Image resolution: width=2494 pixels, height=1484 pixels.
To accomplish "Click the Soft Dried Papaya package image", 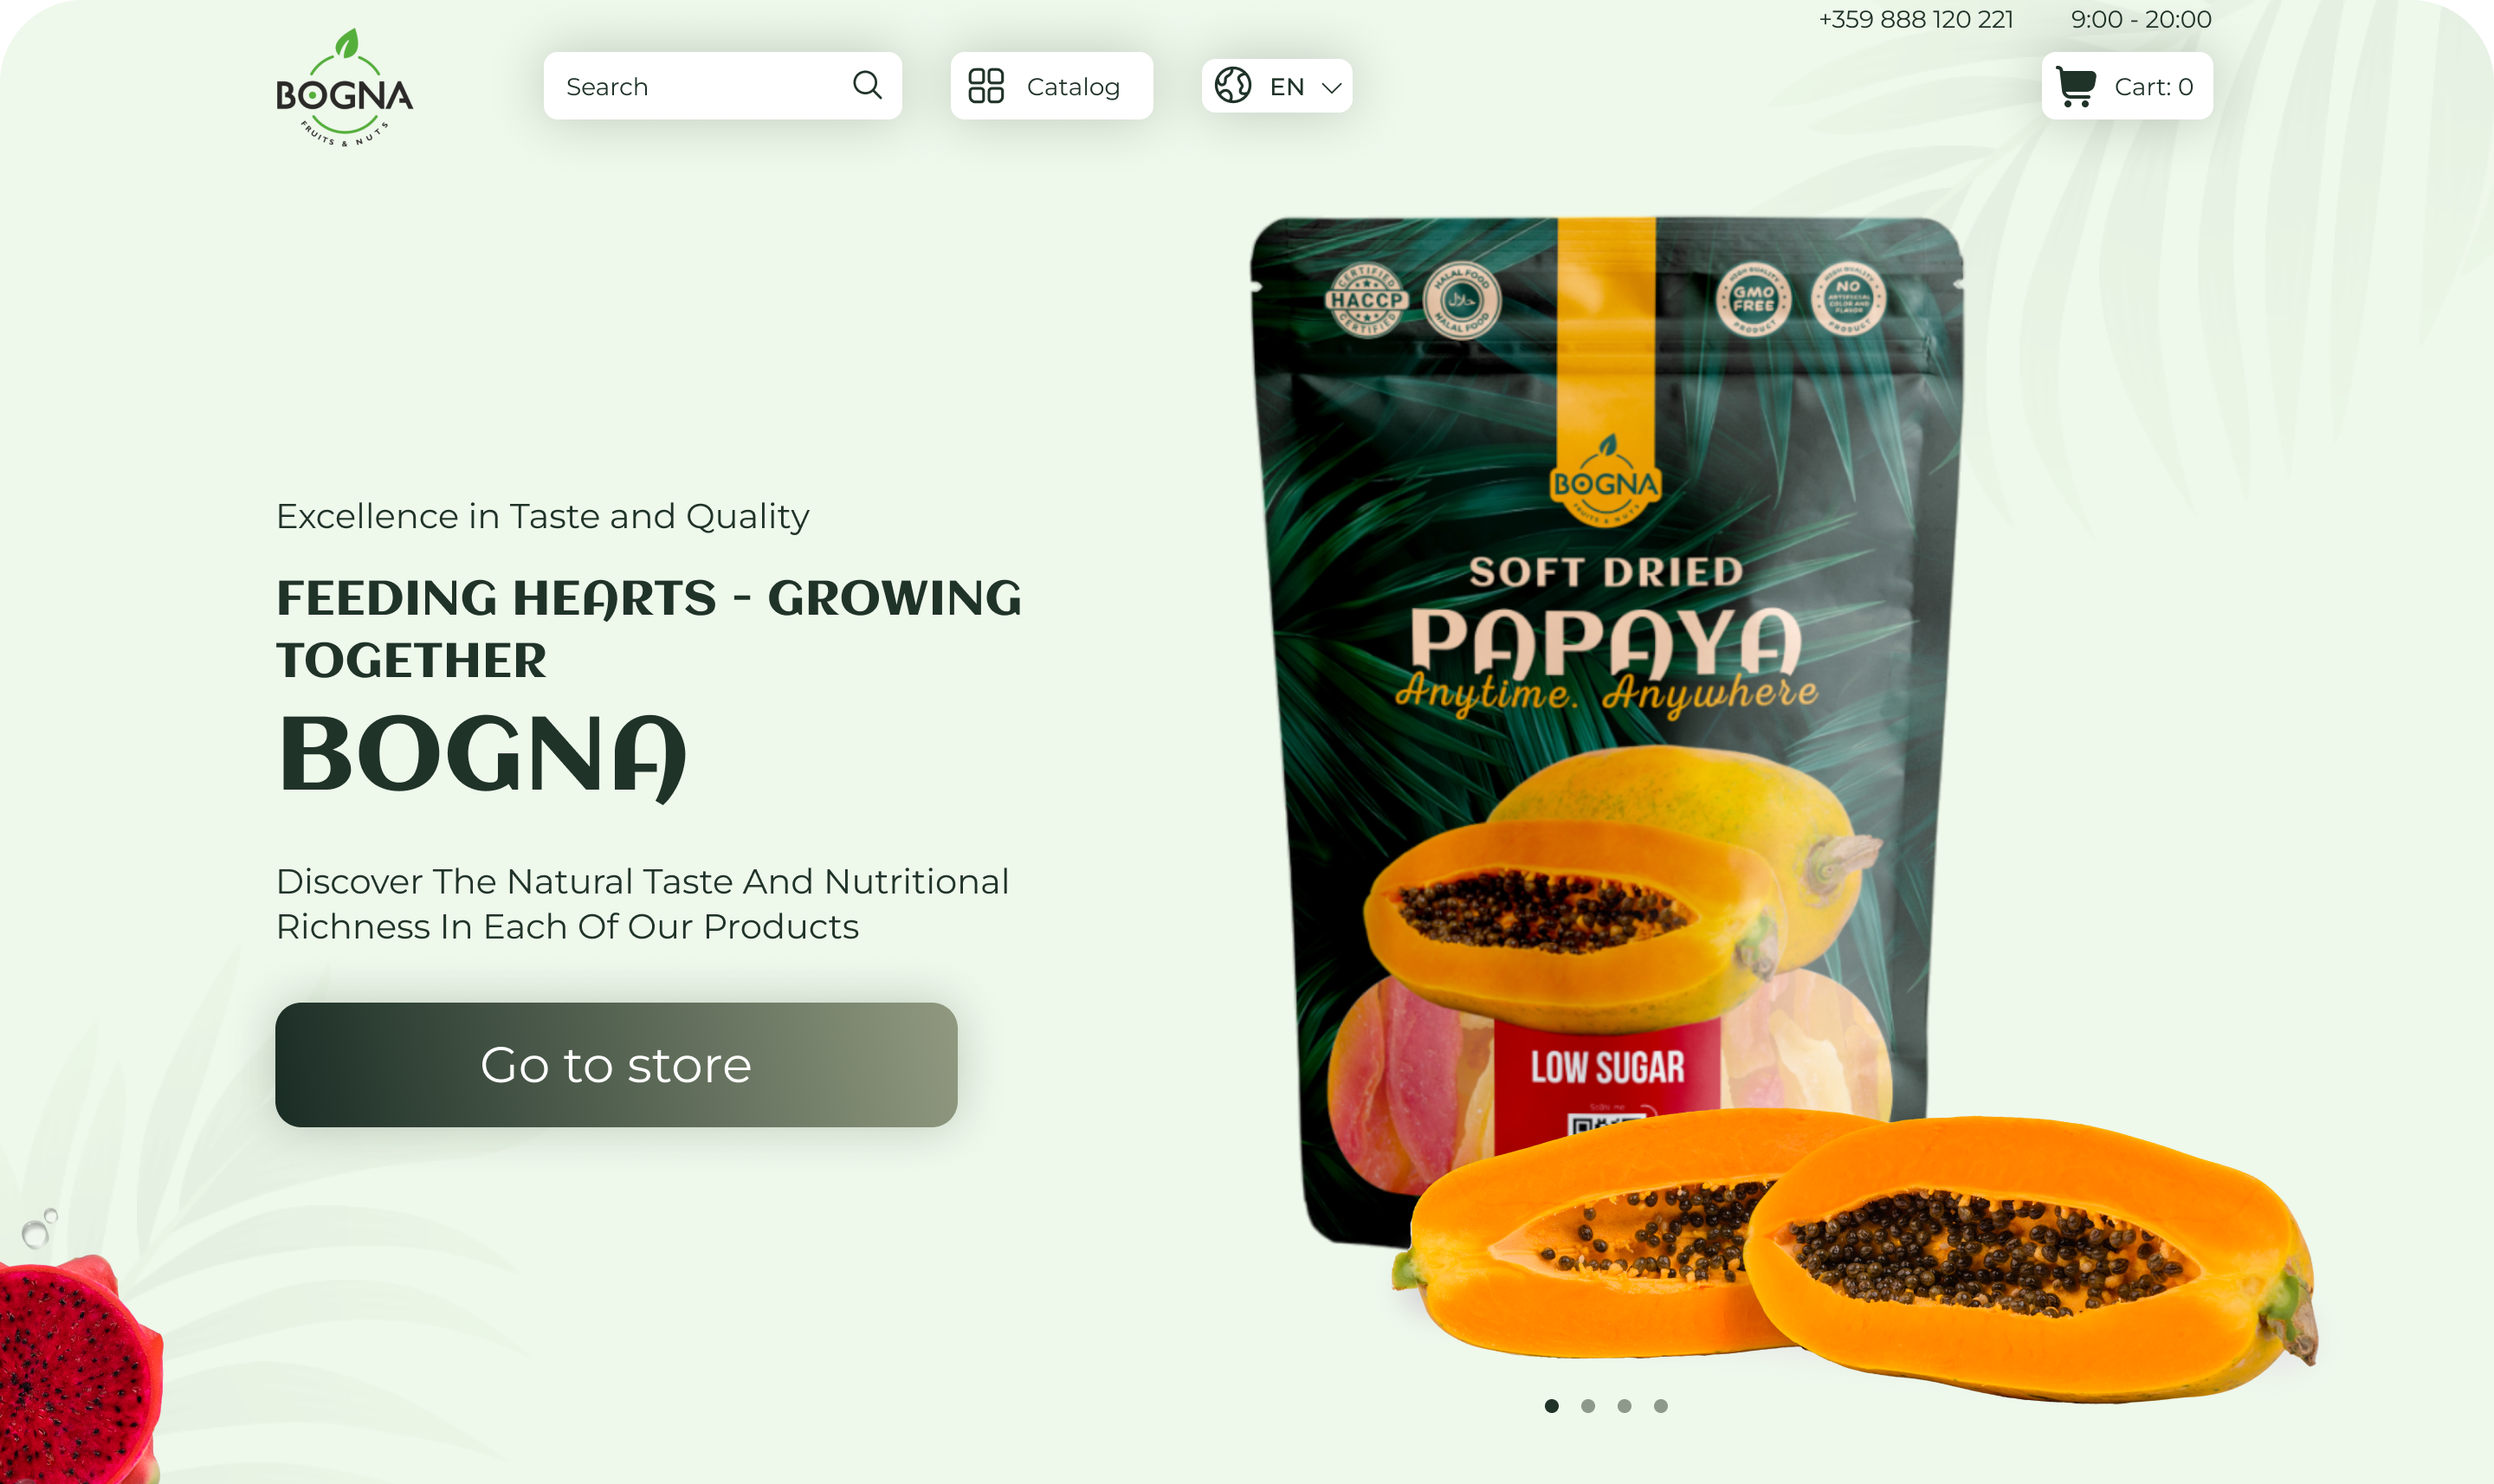I will [1606, 730].
